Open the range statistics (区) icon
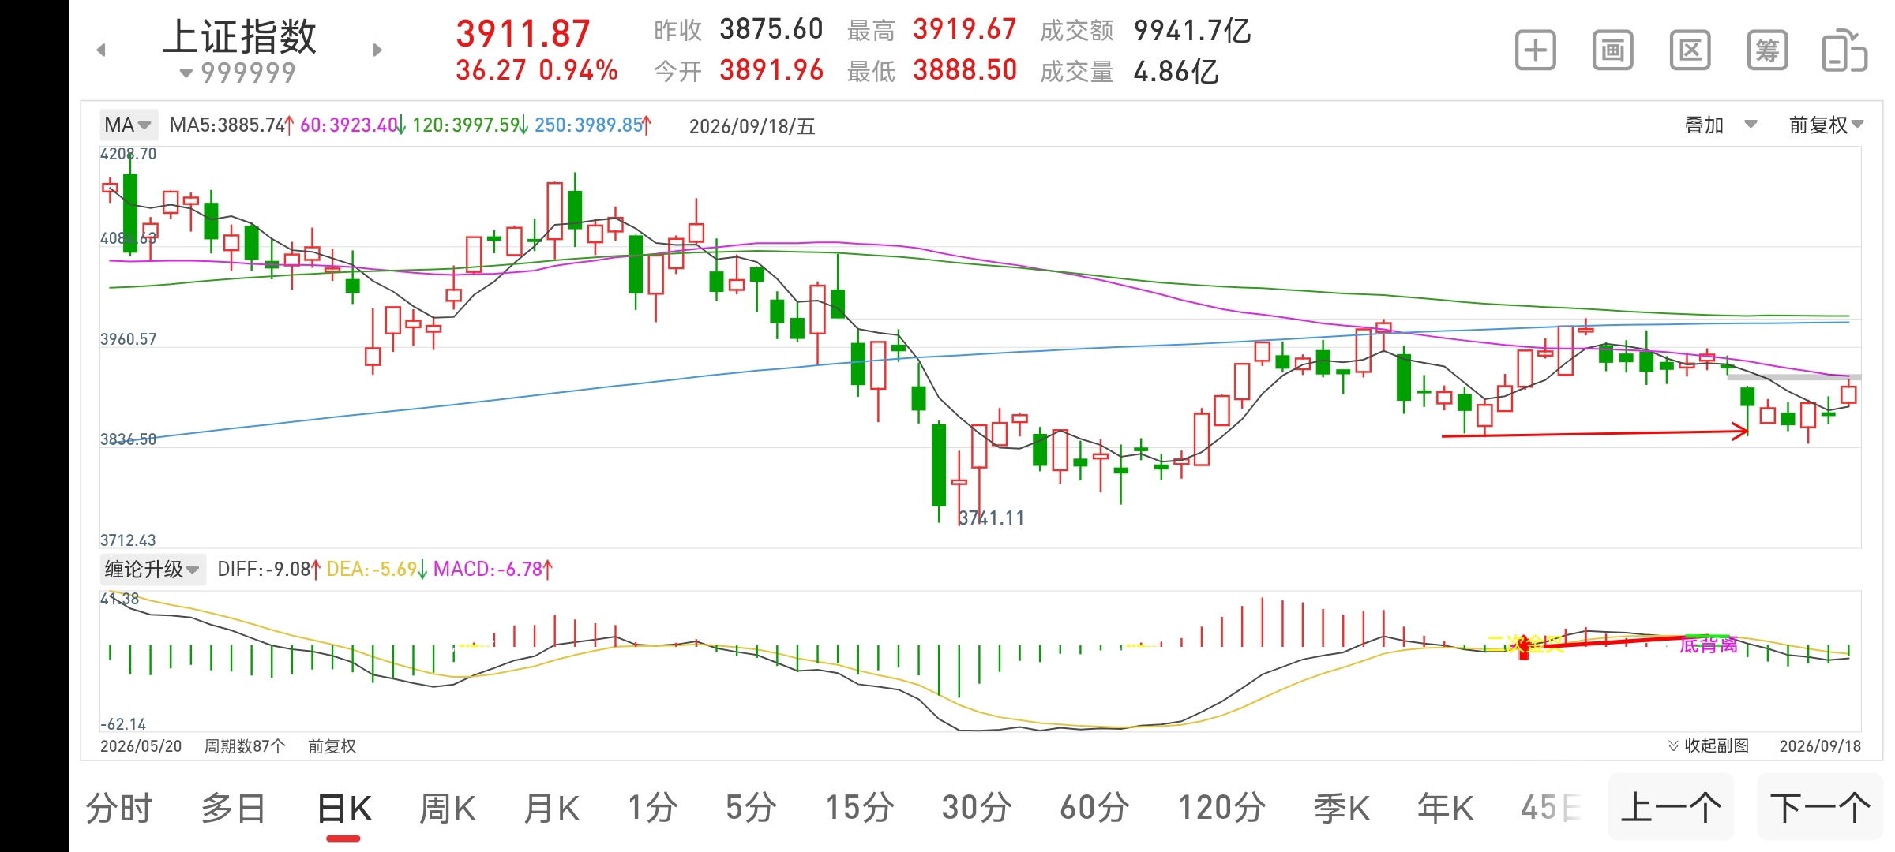The width and height of the screenshot is (1895, 852). 1690,51
